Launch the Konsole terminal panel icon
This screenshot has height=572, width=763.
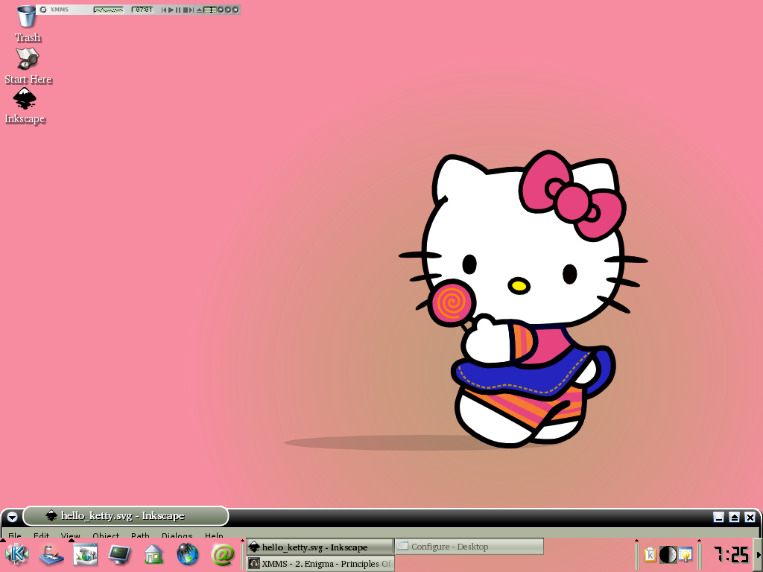click(120, 554)
